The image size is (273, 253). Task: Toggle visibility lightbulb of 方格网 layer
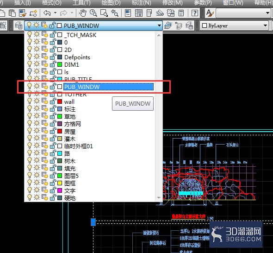(x=30, y=124)
